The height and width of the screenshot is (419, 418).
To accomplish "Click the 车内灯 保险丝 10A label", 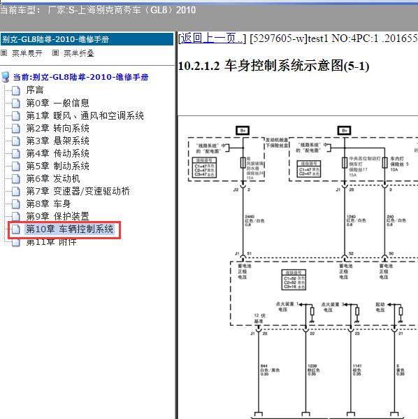I will click(x=399, y=164).
